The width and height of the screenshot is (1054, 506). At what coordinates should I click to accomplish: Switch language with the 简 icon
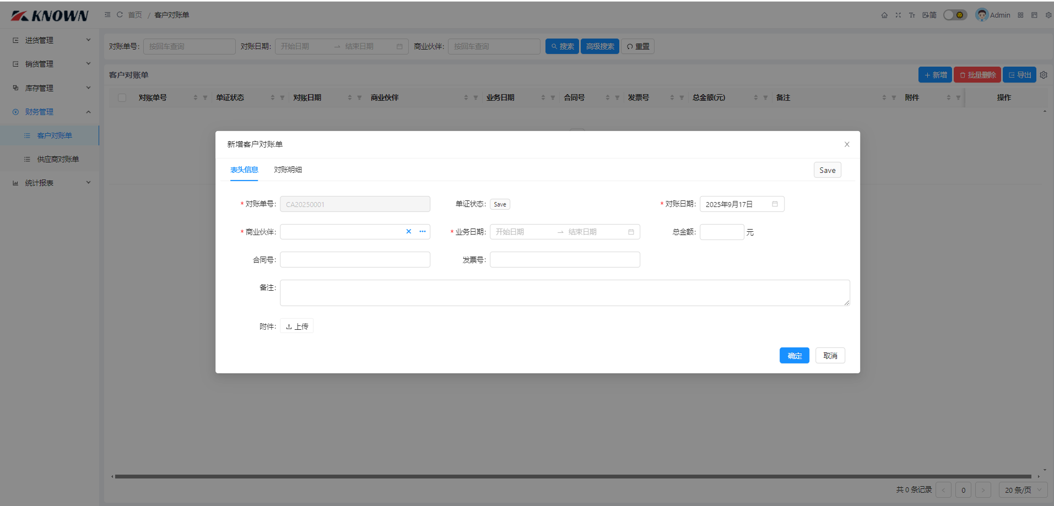929,15
